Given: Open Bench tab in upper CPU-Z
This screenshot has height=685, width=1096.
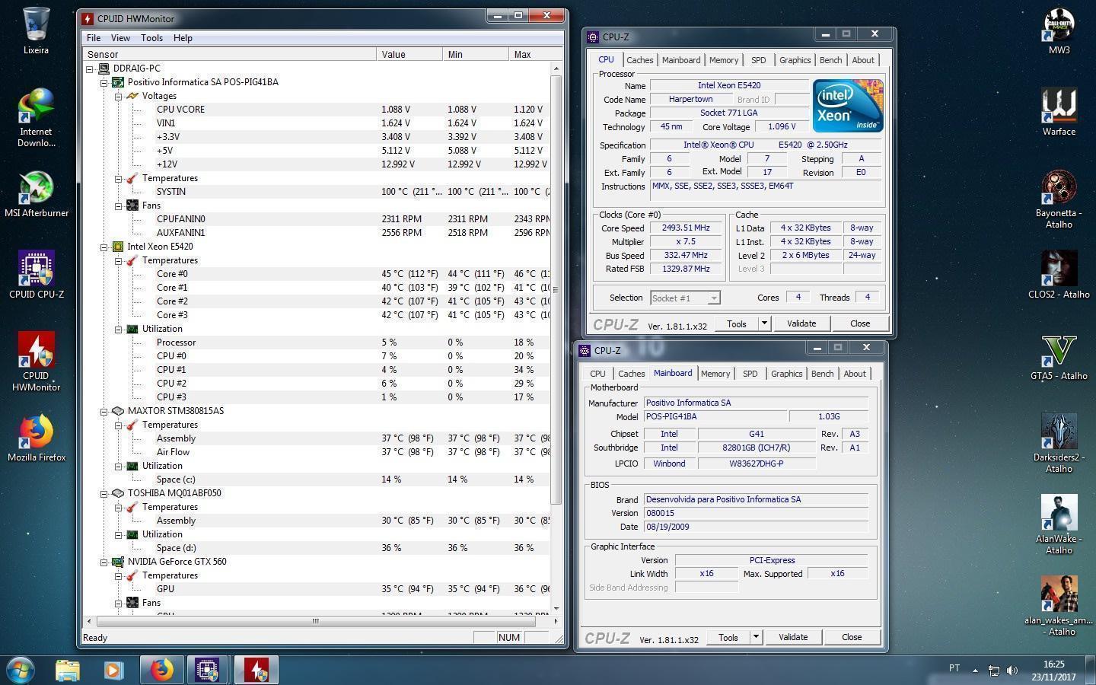Looking at the screenshot, I should point(830,60).
